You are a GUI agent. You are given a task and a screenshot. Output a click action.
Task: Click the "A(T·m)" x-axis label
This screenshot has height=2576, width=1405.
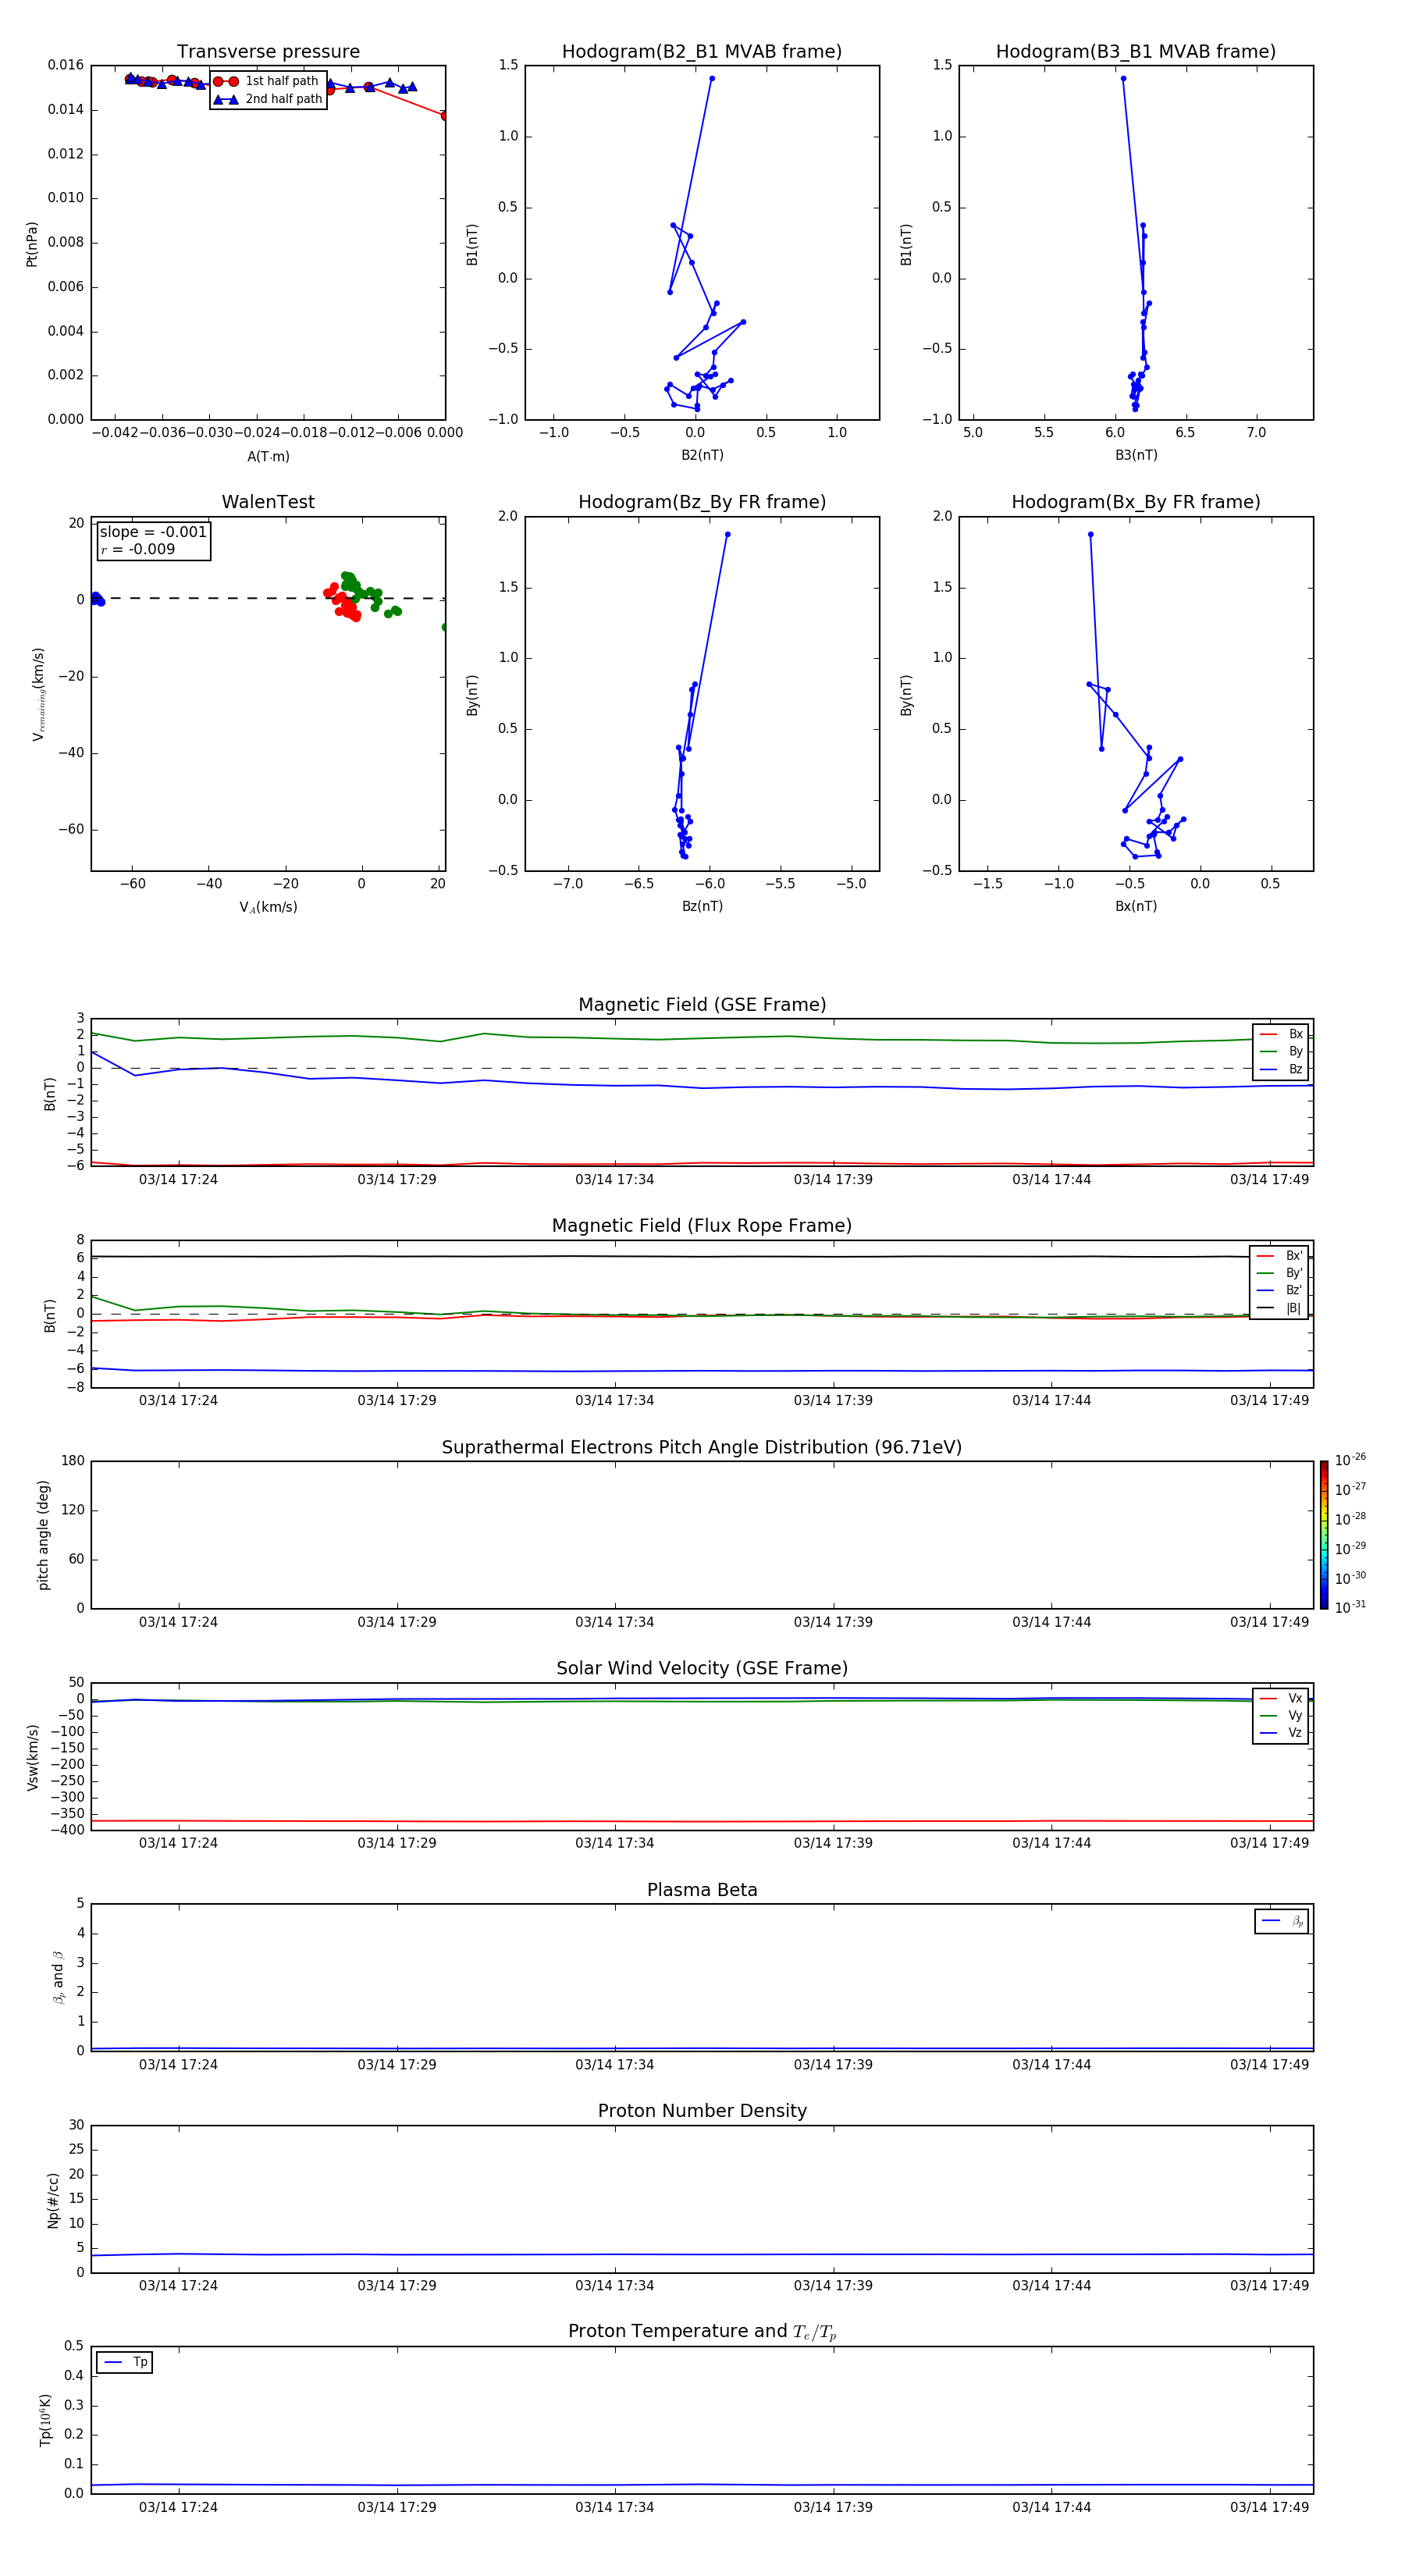pyautogui.click(x=268, y=457)
